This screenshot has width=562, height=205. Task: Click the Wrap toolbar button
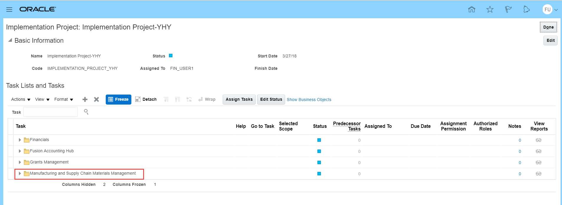pos(206,99)
